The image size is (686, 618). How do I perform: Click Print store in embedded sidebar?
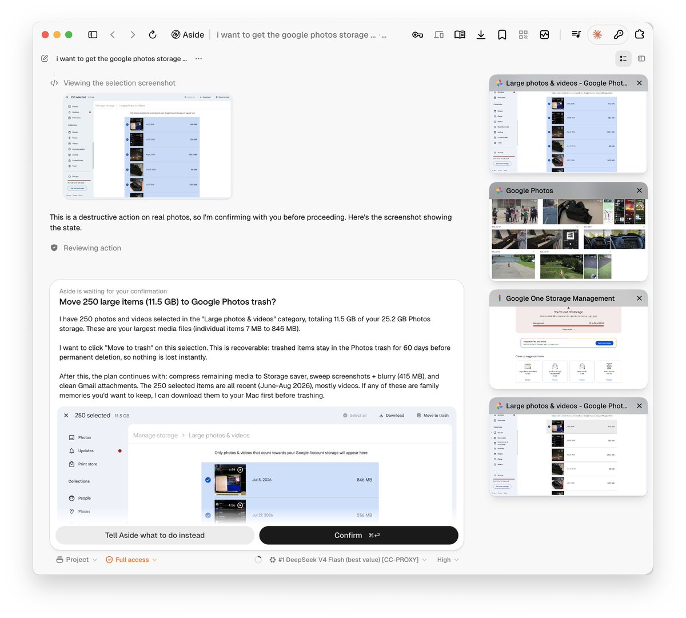(x=83, y=464)
